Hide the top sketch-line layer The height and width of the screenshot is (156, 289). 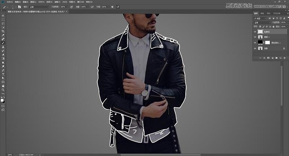coord(255,32)
